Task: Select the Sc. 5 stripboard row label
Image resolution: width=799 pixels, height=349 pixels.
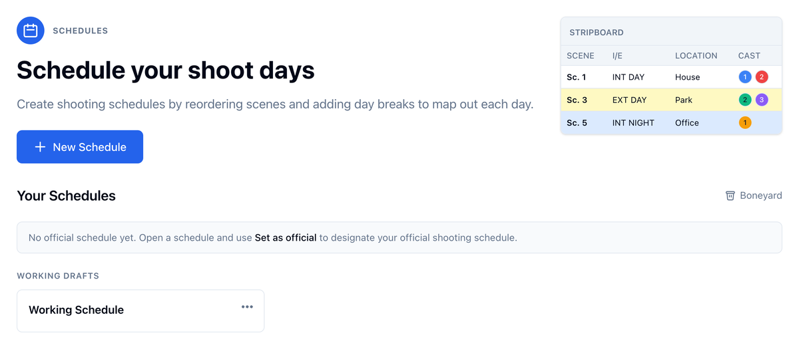Action: tap(577, 122)
